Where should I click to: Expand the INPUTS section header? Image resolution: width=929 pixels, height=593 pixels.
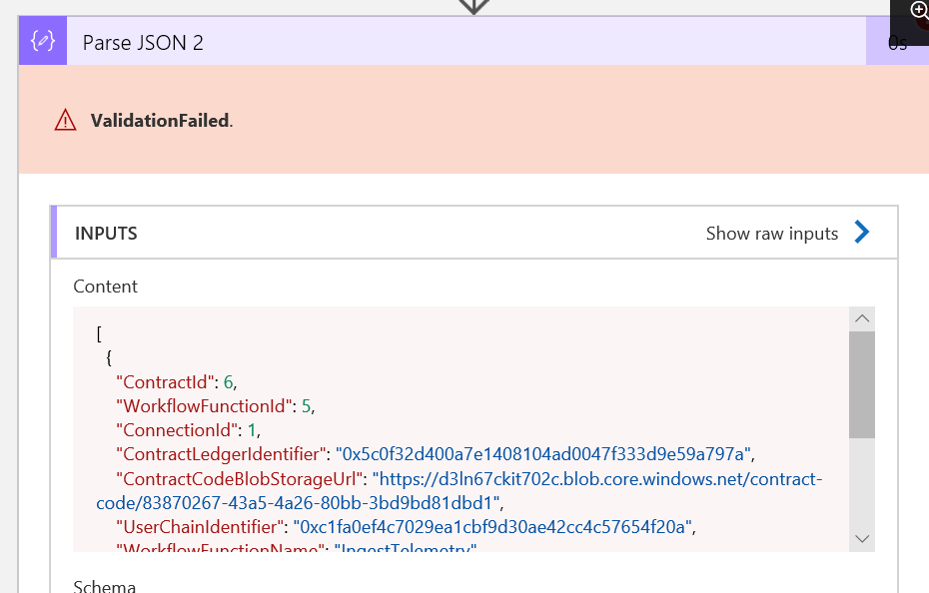106,234
